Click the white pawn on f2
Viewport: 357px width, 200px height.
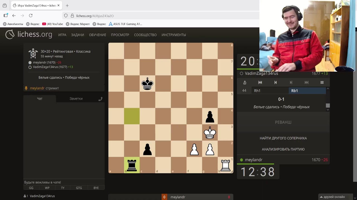click(x=194, y=149)
